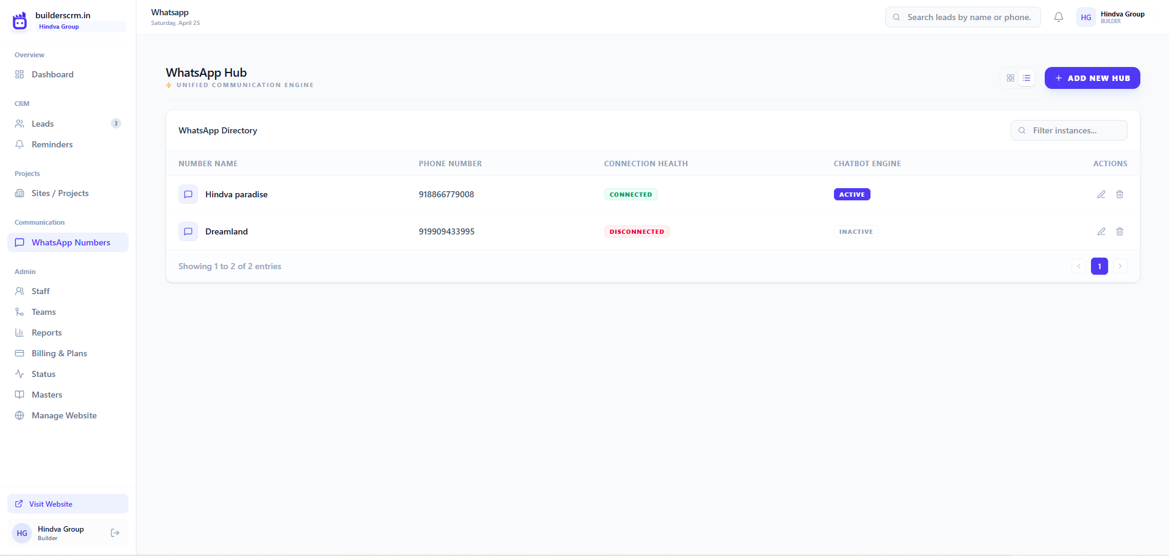Click the notification bell icon
The width and height of the screenshot is (1169, 556).
coord(1059,17)
